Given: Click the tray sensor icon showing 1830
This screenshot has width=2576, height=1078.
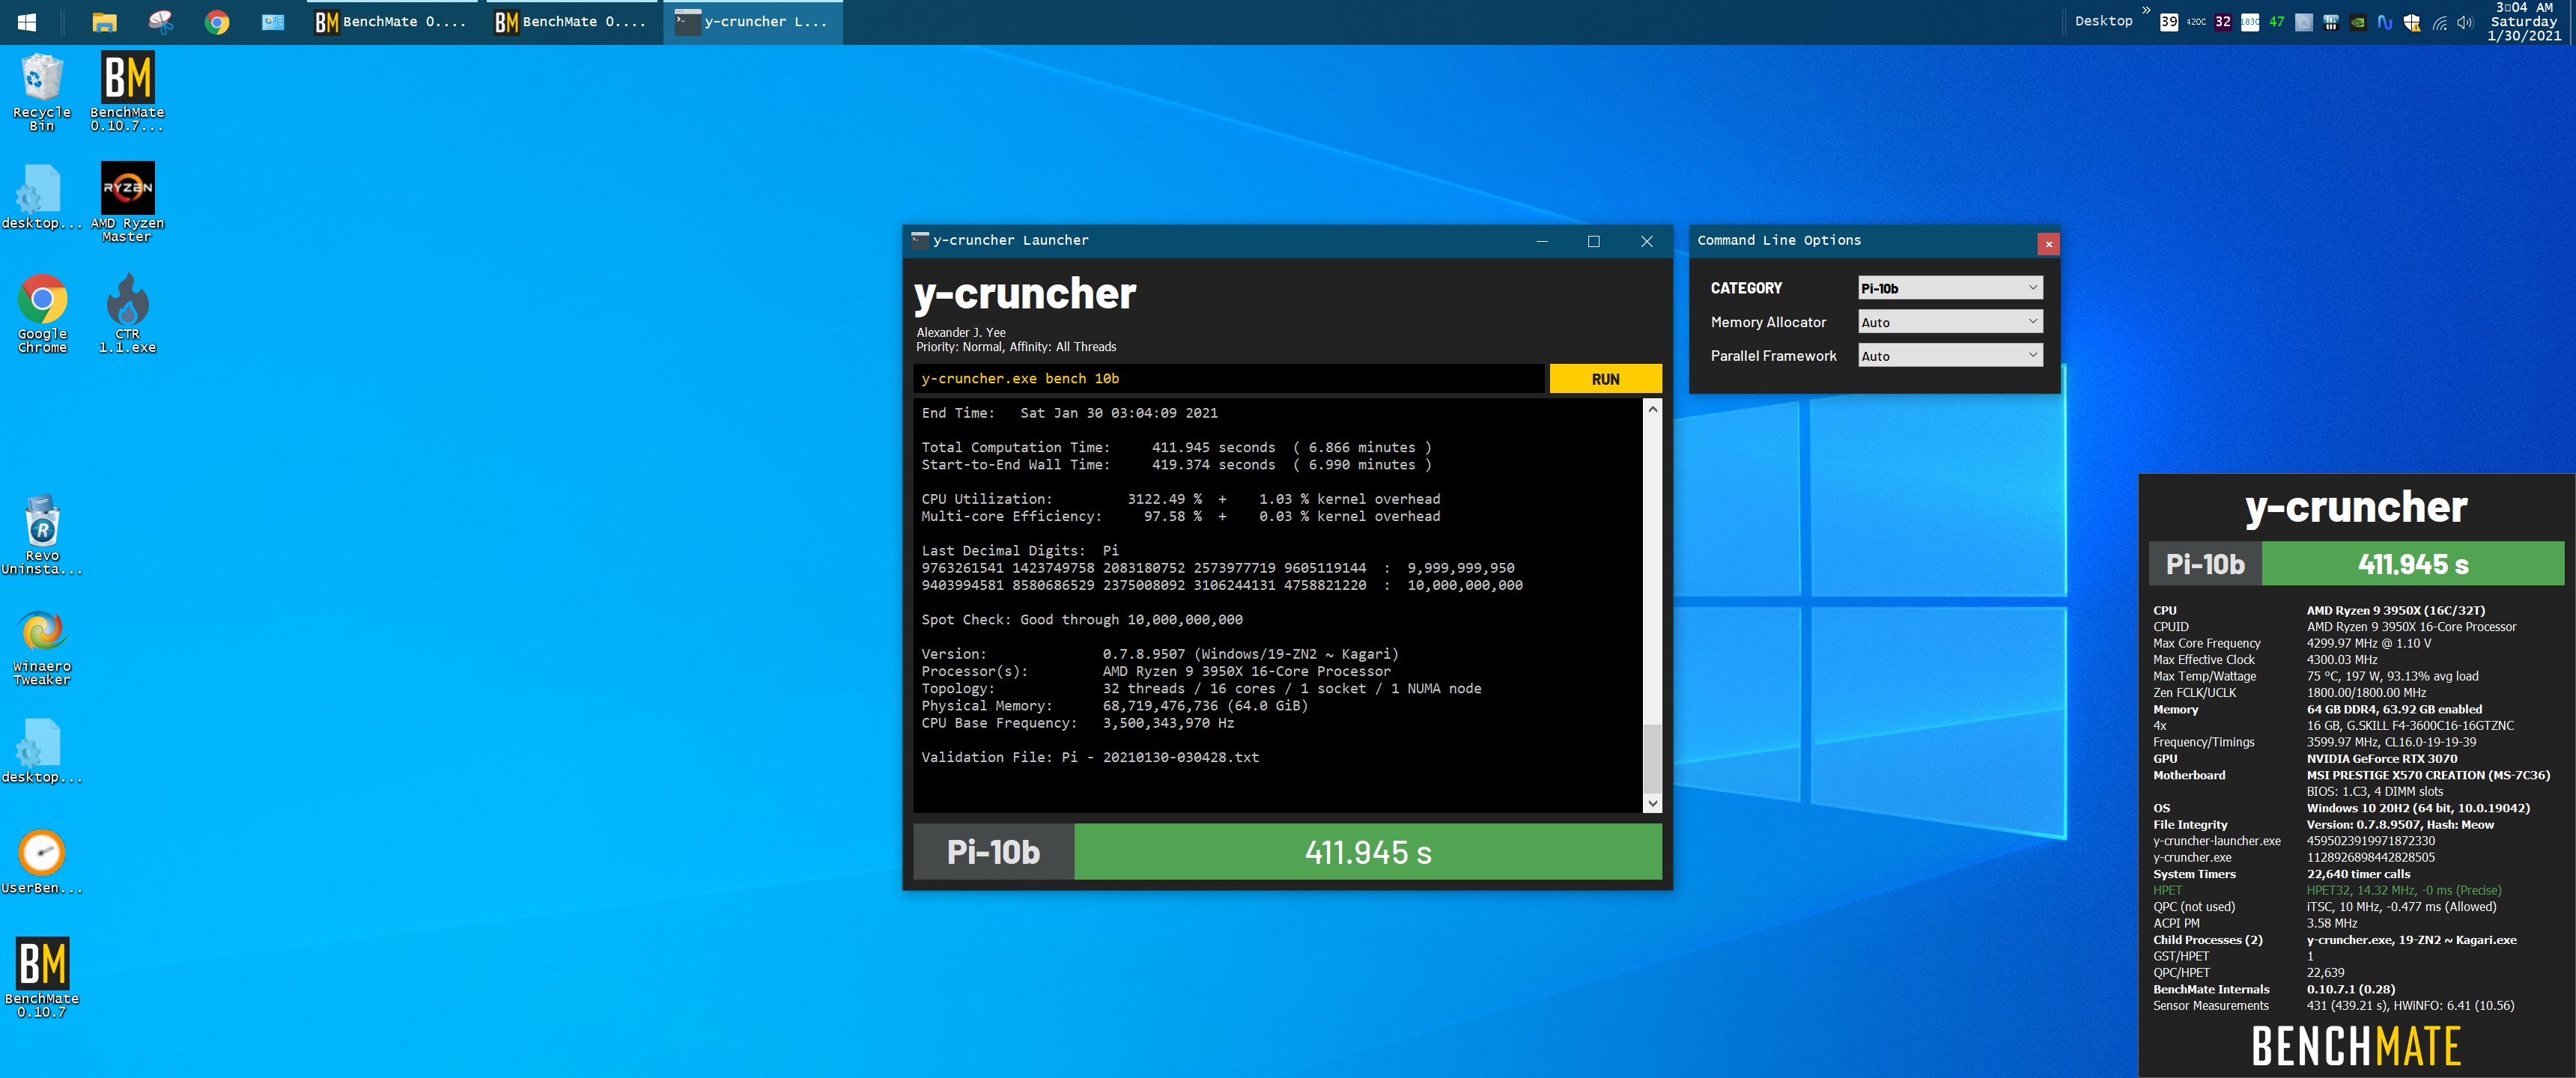Looking at the screenshot, I should click(x=2249, y=22).
